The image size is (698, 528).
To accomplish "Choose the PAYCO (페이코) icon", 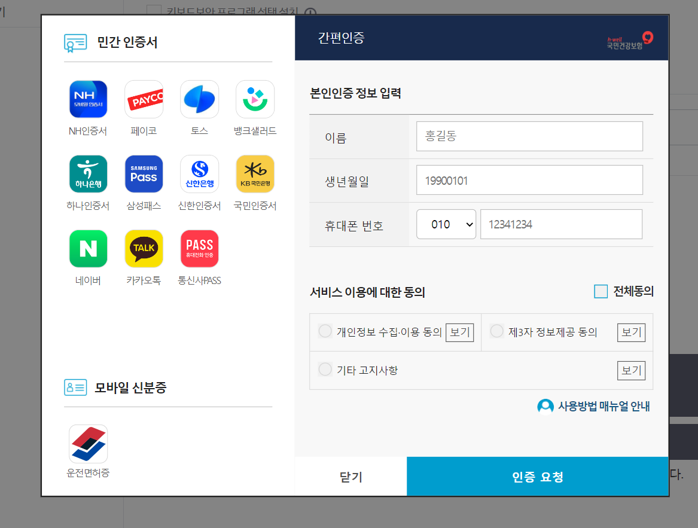I will (144, 99).
